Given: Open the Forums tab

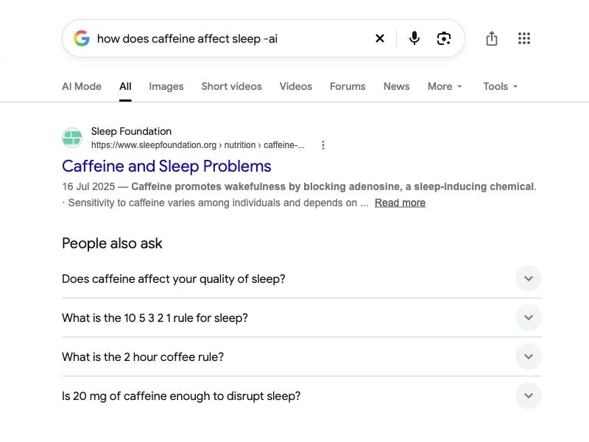Looking at the screenshot, I should (348, 86).
